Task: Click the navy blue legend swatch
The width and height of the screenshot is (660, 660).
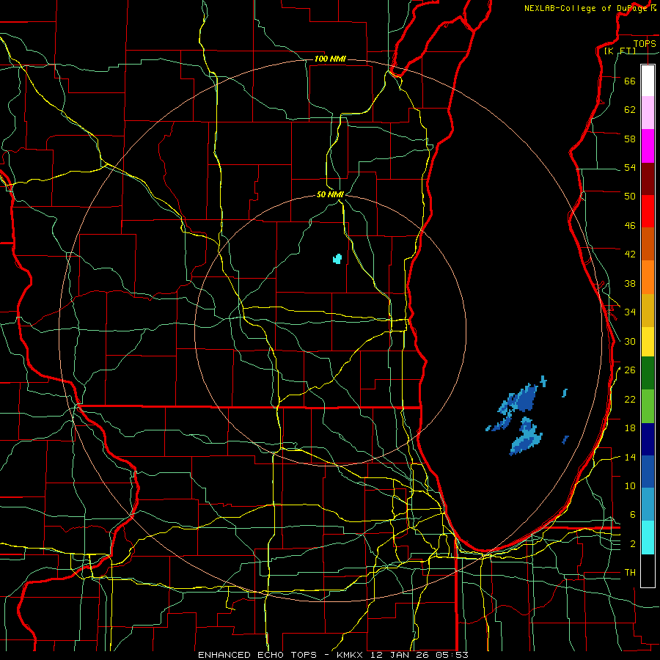Action: [x=648, y=439]
